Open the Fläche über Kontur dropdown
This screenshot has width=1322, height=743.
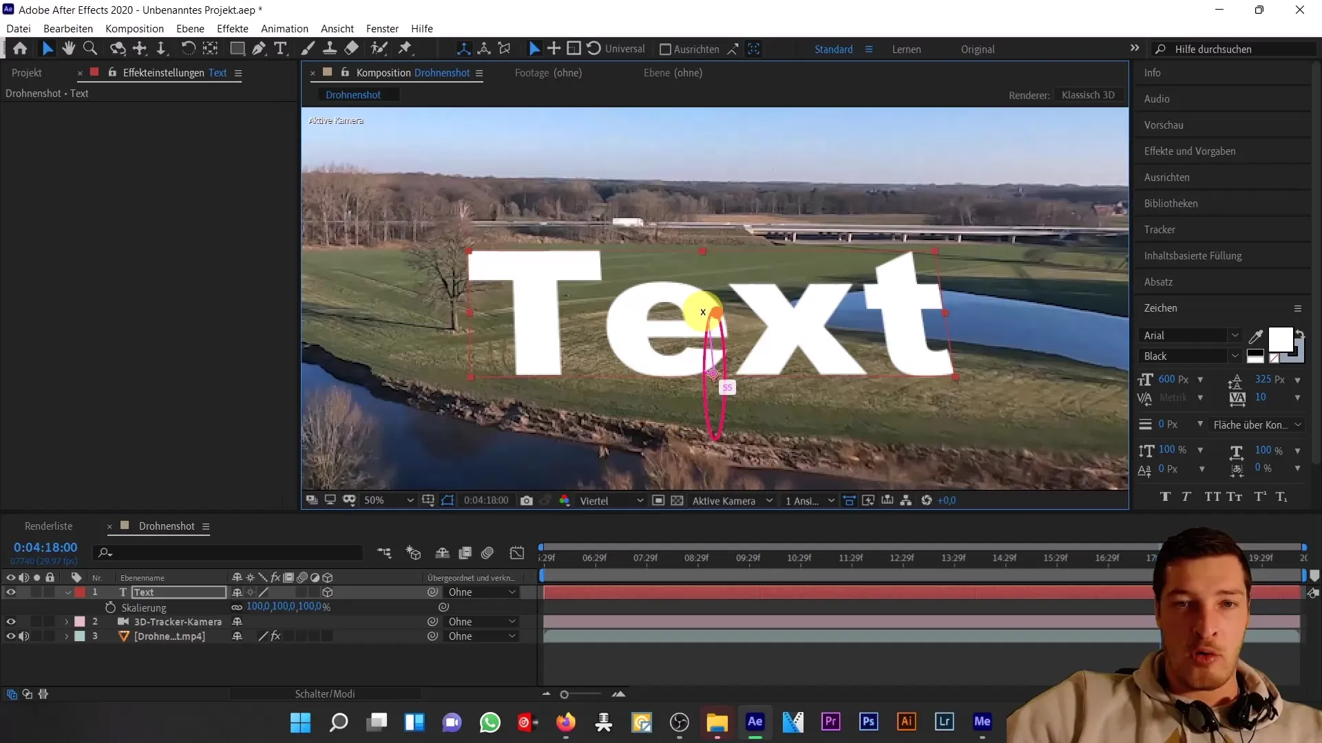[x=1257, y=425]
